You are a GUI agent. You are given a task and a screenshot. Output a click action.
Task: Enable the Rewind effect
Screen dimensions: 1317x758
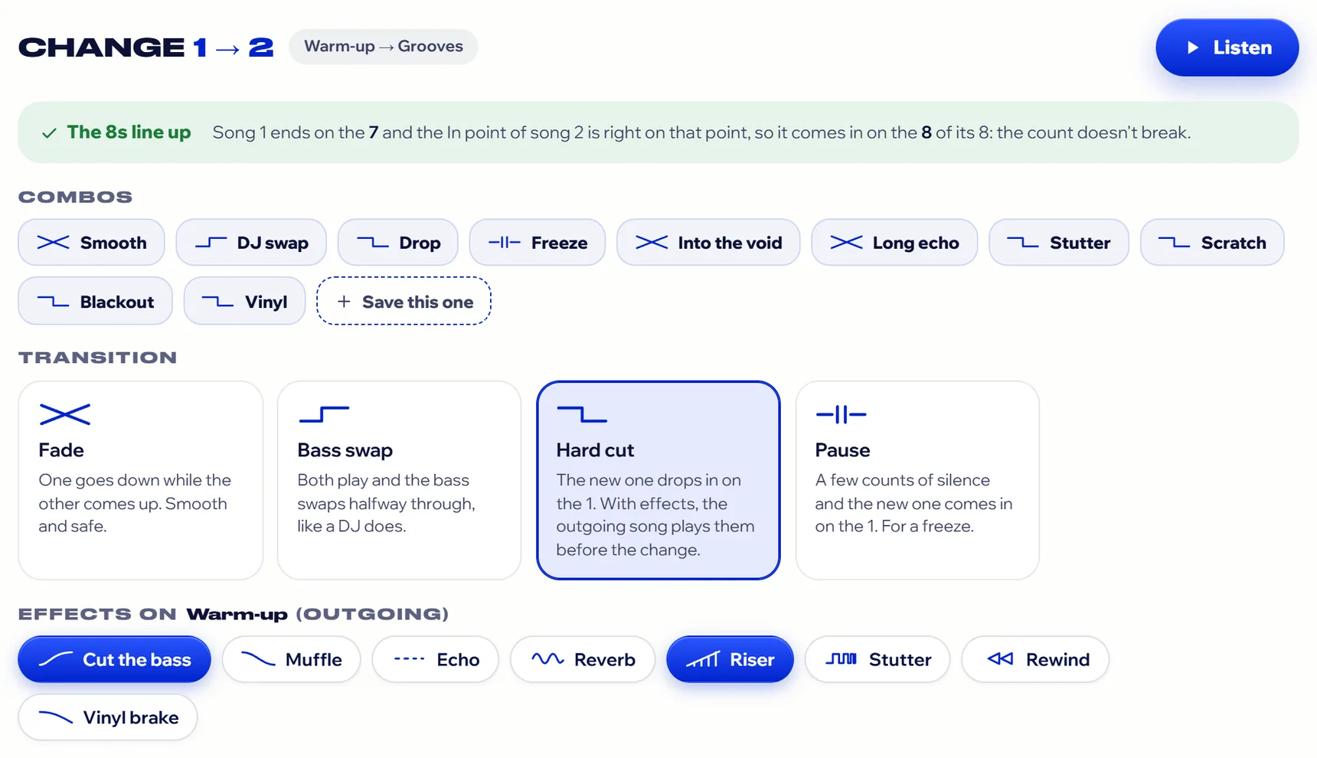(1035, 659)
